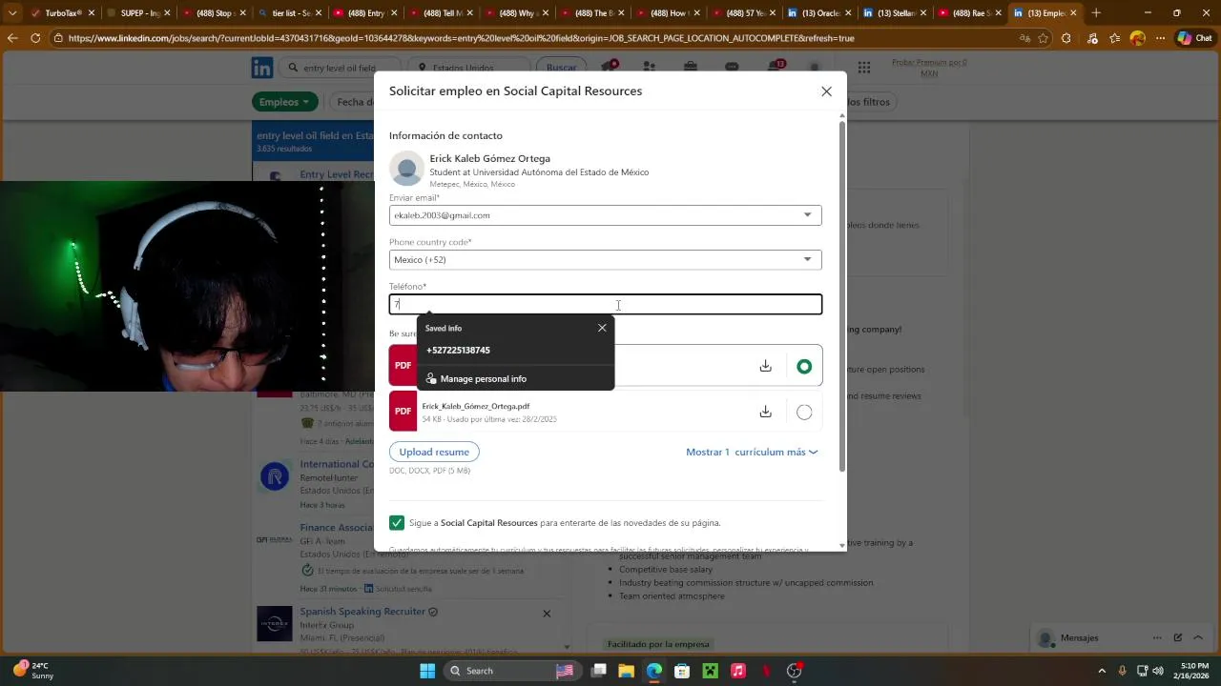1221x686 pixels.
Task: Open the LinkedIn apps grid icon
Action: [864, 68]
